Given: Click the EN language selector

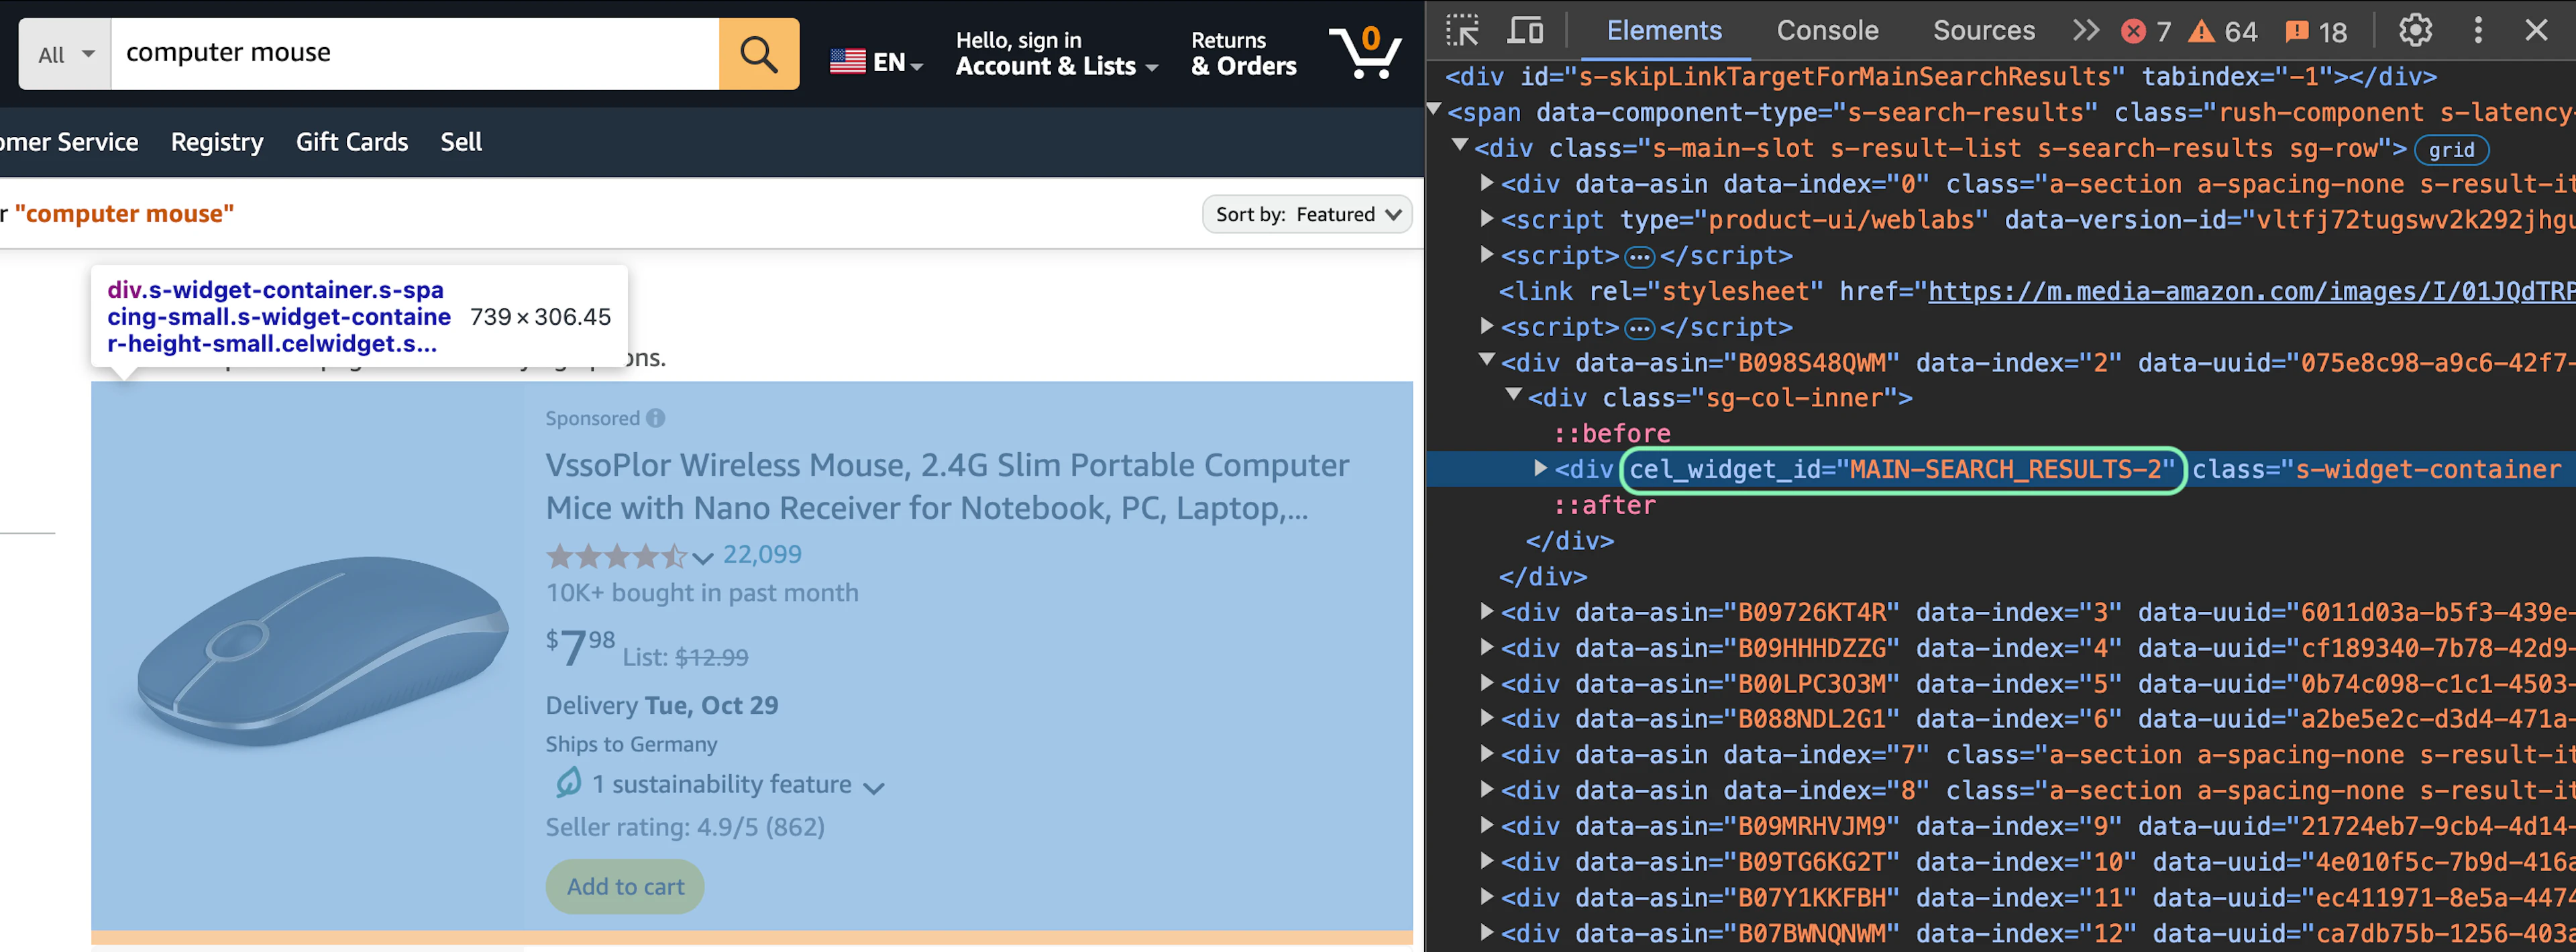Looking at the screenshot, I should 877,62.
